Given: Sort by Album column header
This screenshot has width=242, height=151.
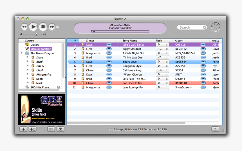Looking at the screenshot, I should [x=191, y=41].
